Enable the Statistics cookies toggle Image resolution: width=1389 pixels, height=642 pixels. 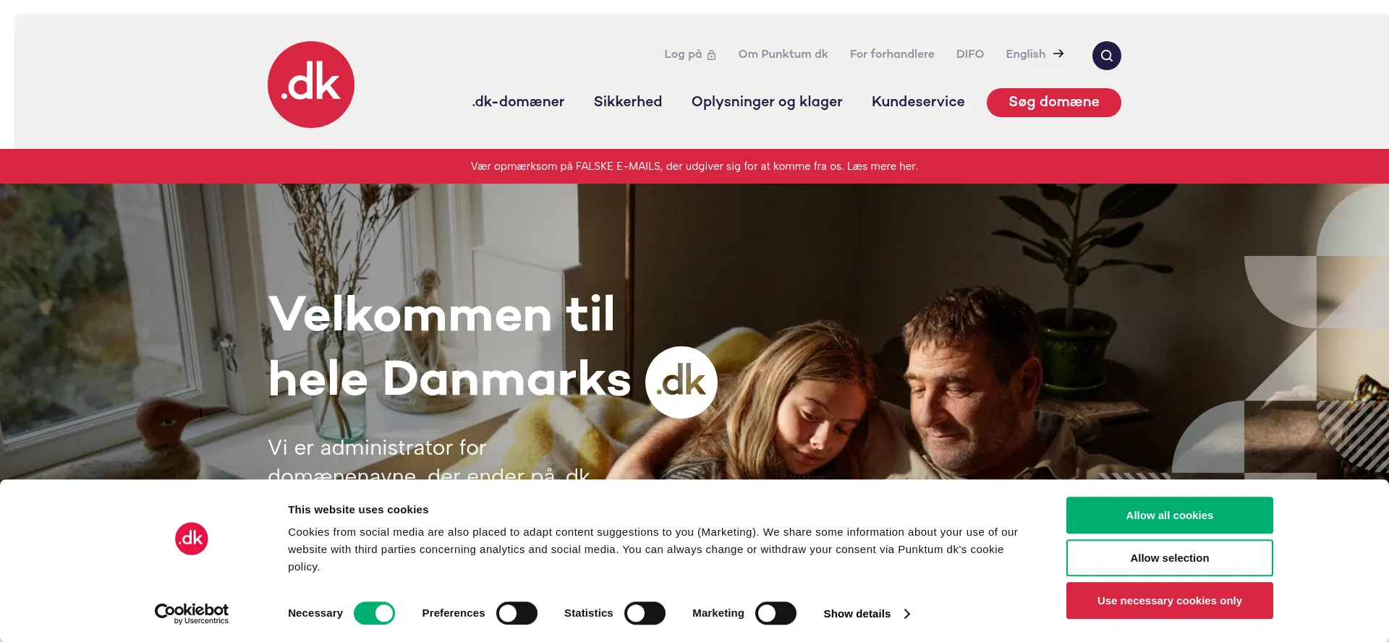645,613
